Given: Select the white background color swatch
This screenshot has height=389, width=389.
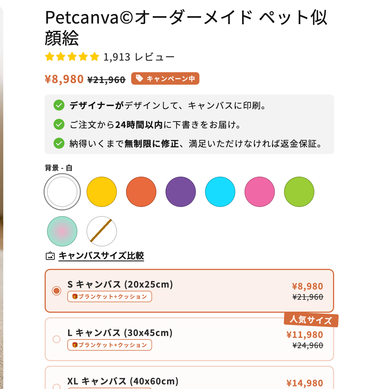Looking at the screenshot, I should [x=62, y=192].
